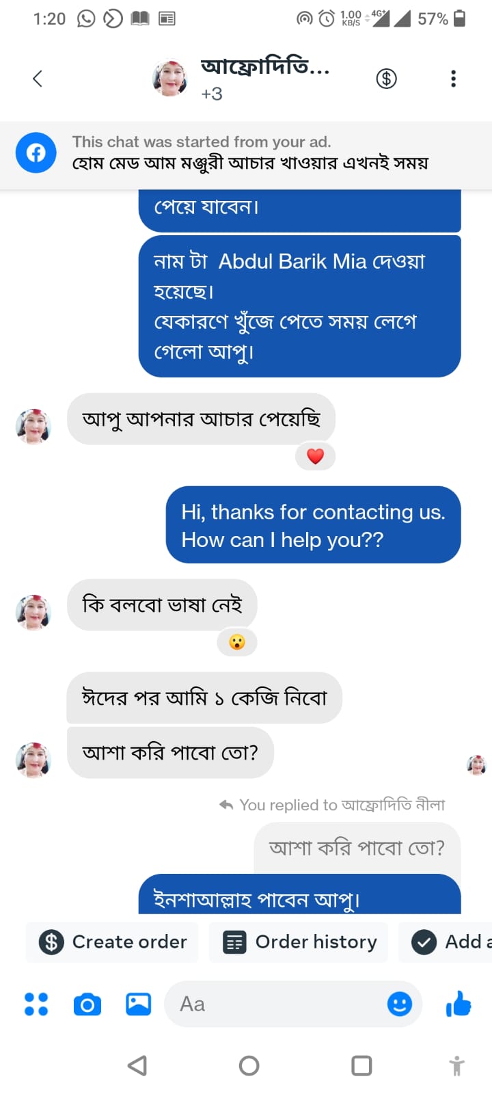This screenshot has height=1094, width=492.
Task: Open Order history
Action: tap(299, 942)
